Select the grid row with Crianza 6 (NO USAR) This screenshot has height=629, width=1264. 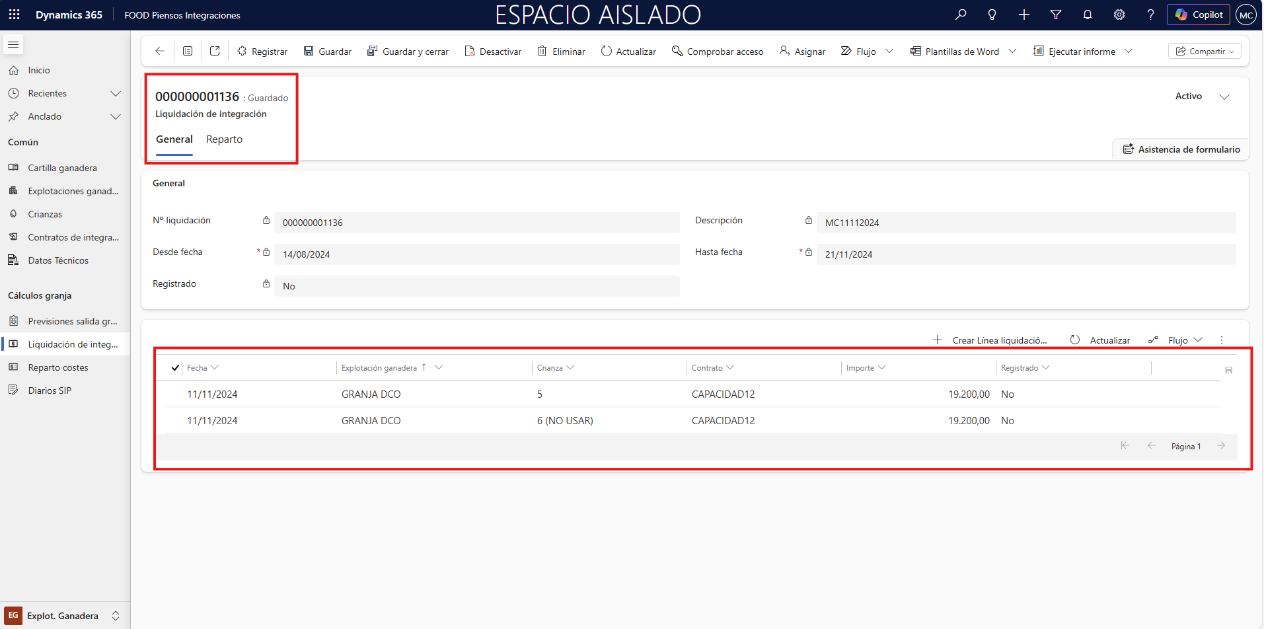tap(565, 421)
